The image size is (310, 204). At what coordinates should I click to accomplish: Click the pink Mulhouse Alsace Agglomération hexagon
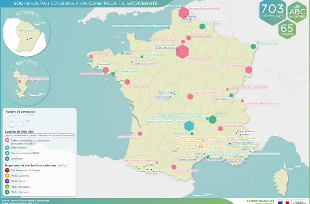pos(249,70)
